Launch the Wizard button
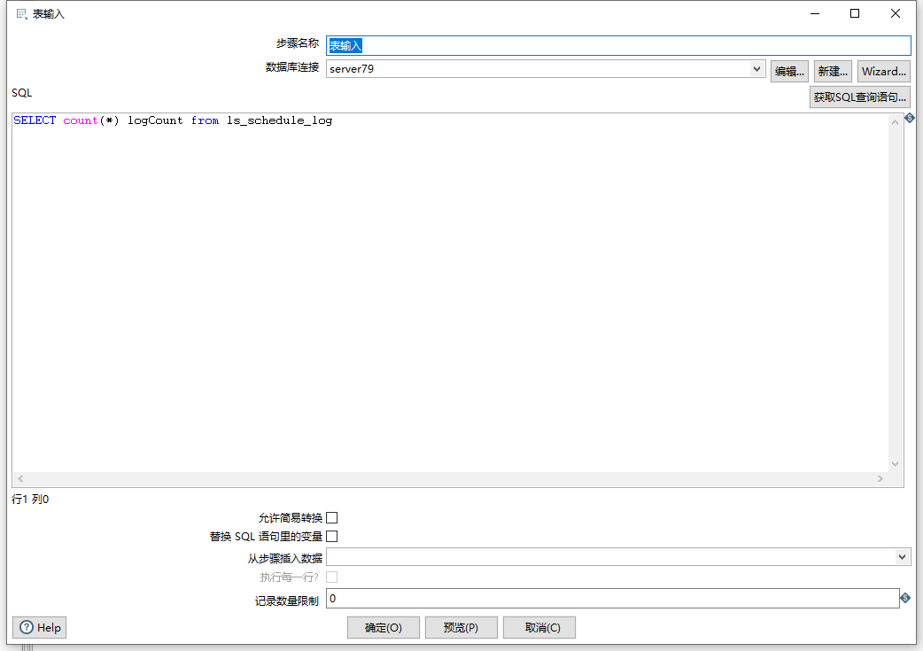This screenshot has width=923, height=651. (883, 70)
